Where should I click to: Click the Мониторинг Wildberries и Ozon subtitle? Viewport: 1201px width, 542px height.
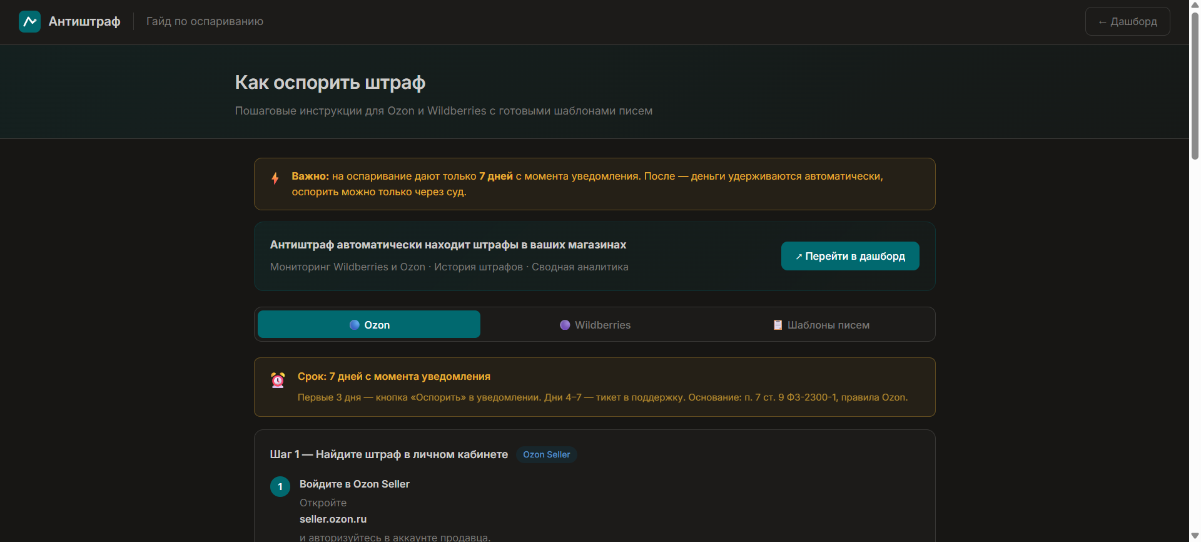pos(449,267)
